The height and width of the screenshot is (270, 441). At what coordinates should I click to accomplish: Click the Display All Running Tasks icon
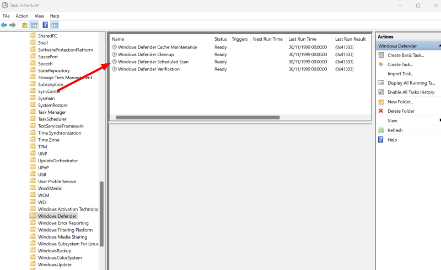coord(381,83)
